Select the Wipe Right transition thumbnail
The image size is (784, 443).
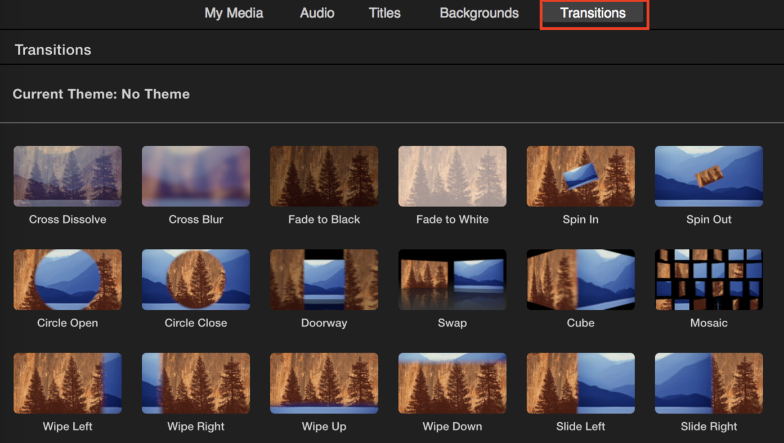(196, 383)
